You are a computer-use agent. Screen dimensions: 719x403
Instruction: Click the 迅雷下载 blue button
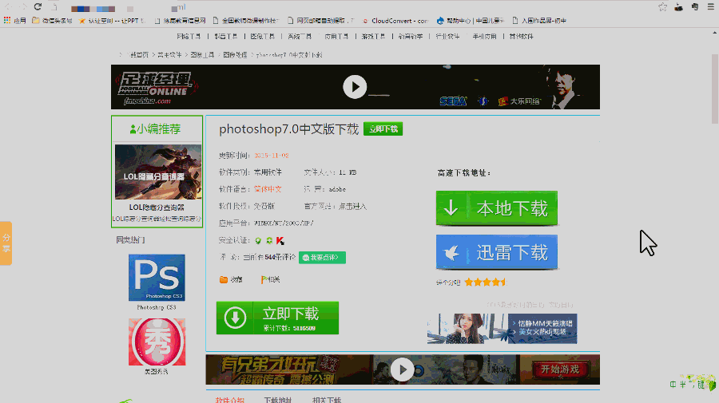coord(496,252)
